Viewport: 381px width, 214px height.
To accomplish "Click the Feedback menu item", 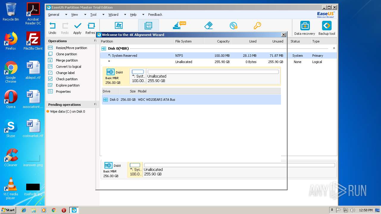I will click(155, 15).
